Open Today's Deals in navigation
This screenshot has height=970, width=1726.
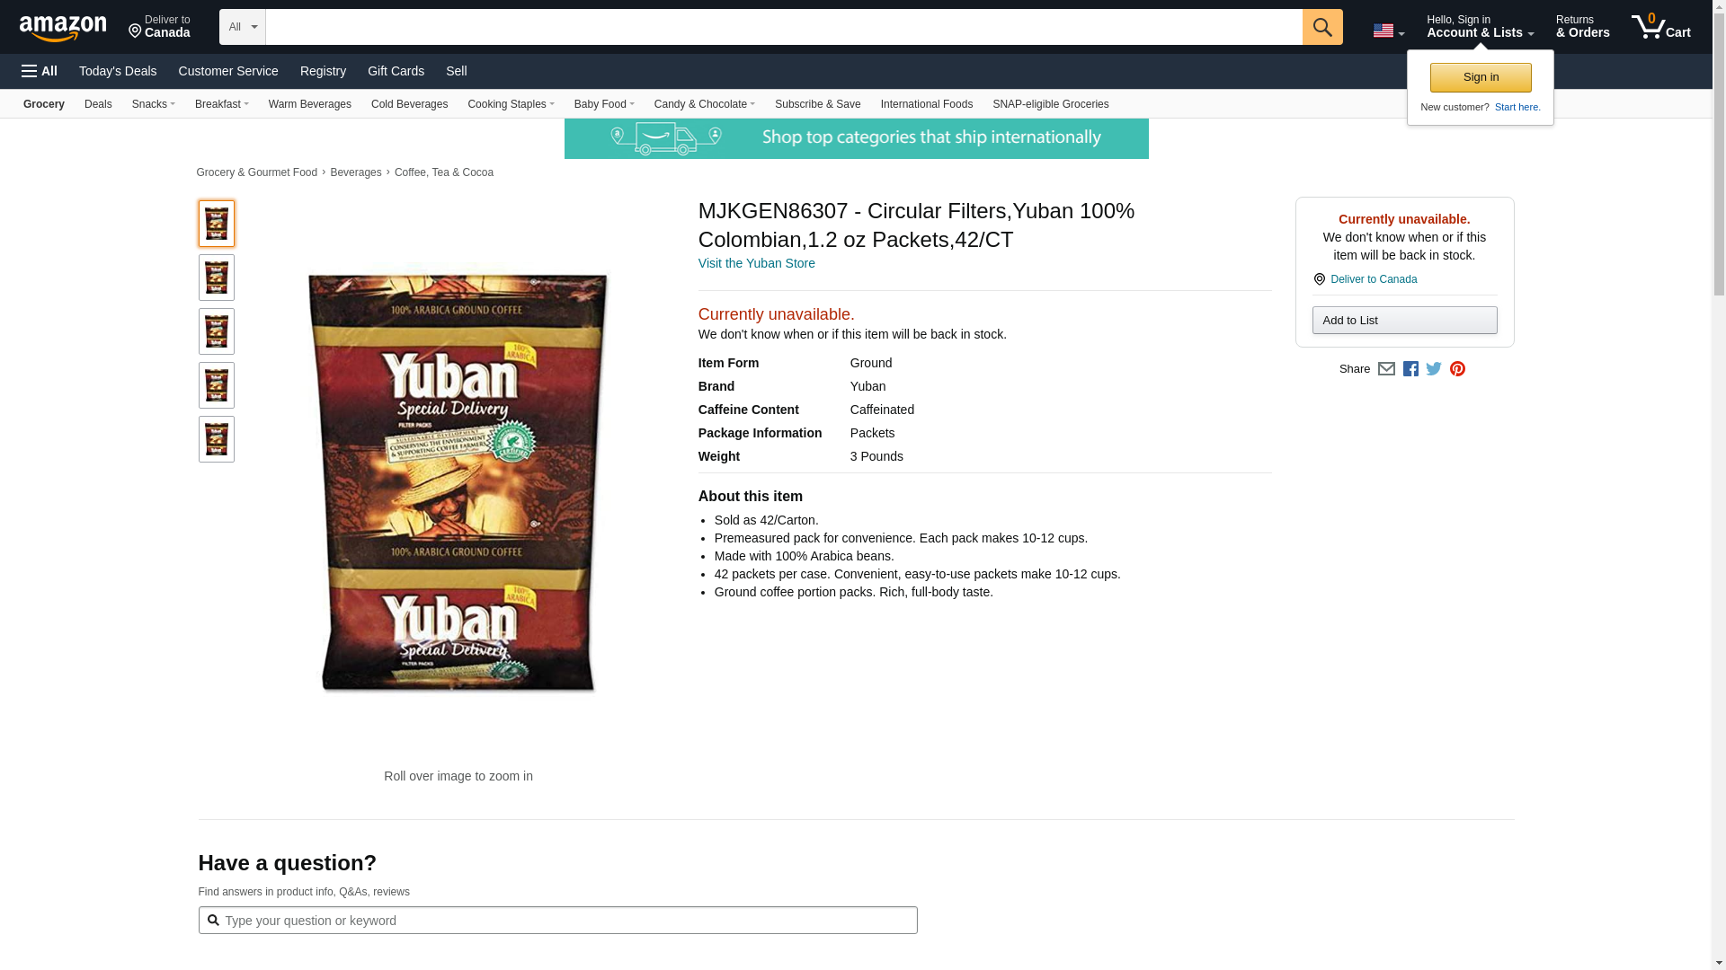[118, 71]
